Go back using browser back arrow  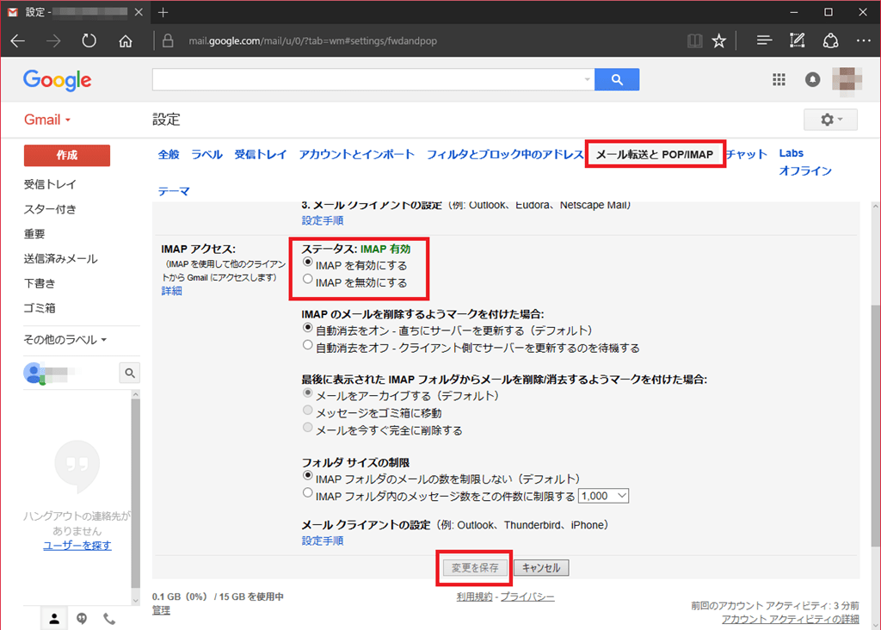18,41
